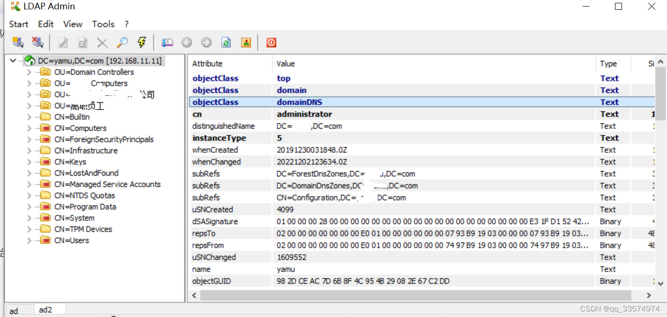Image resolution: width=667 pixels, height=317 pixels.
Task: Click the orange export tree icon
Action: pos(246,42)
